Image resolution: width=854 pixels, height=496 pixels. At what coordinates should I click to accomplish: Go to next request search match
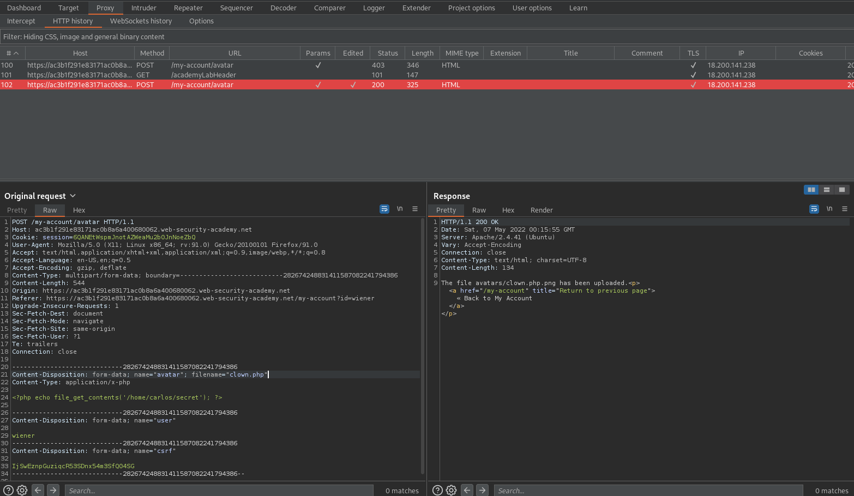53,490
